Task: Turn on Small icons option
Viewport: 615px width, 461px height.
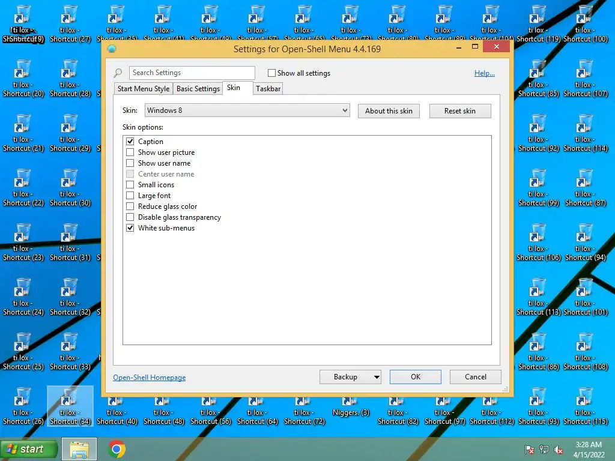Action: [130, 185]
